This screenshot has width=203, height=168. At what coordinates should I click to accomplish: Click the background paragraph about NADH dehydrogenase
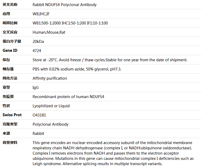click(113, 153)
